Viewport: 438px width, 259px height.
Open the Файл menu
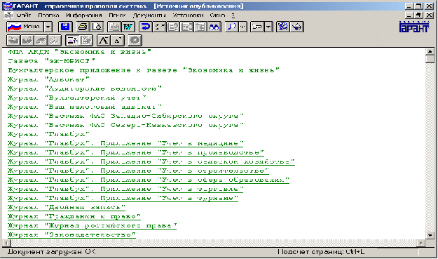pos(24,15)
